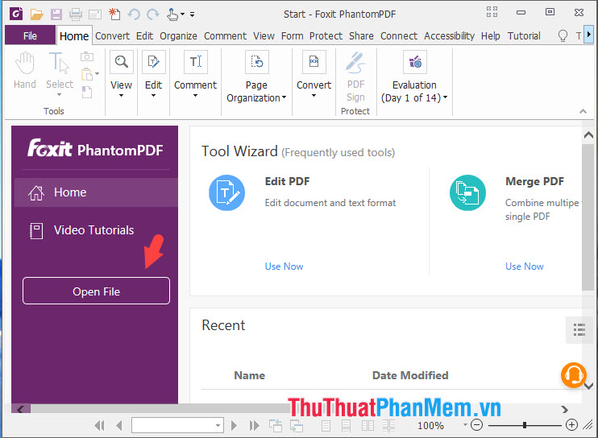Expand the Comment dropdown arrow
The image size is (598, 438).
[x=195, y=96]
